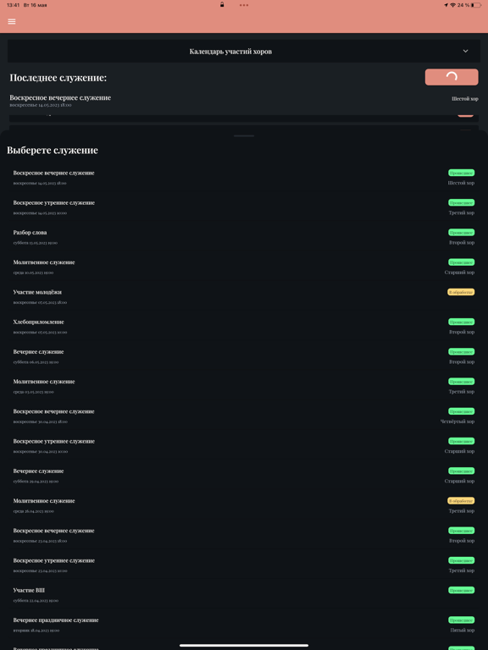This screenshot has height=650, width=488.
Task: Select Молитвенное служение dated 10.05.2023
Action: tap(244, 267)
